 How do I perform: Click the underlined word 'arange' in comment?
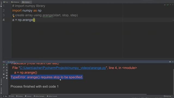[48, 15]
